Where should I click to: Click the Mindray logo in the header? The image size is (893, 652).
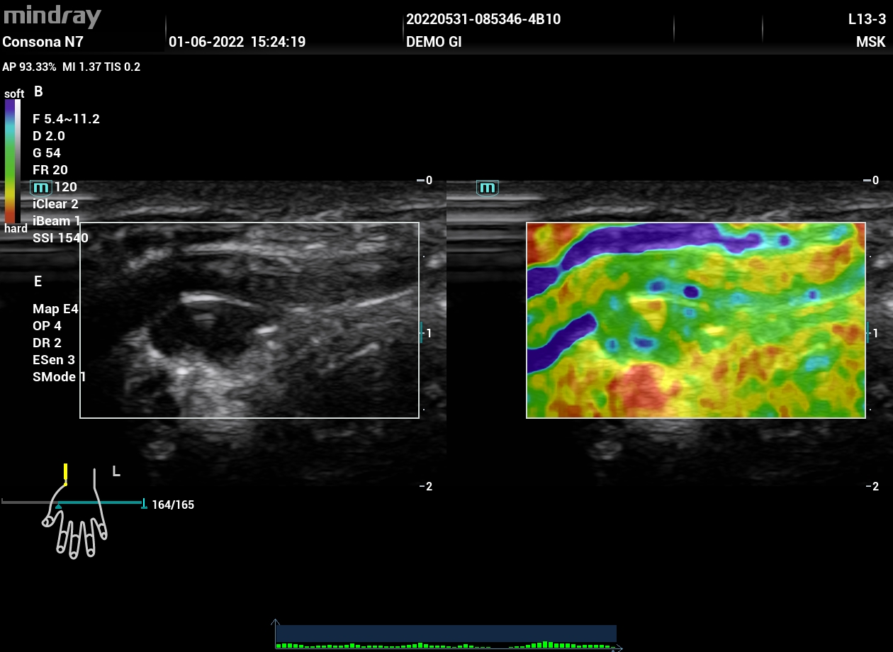(52, 16)
